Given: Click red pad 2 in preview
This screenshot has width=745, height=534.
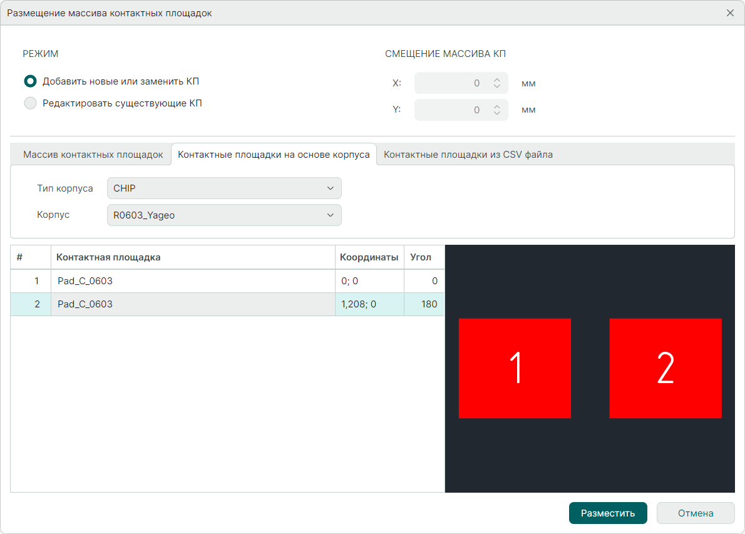Looking at the screenshot, I should (x=665, y=368).
